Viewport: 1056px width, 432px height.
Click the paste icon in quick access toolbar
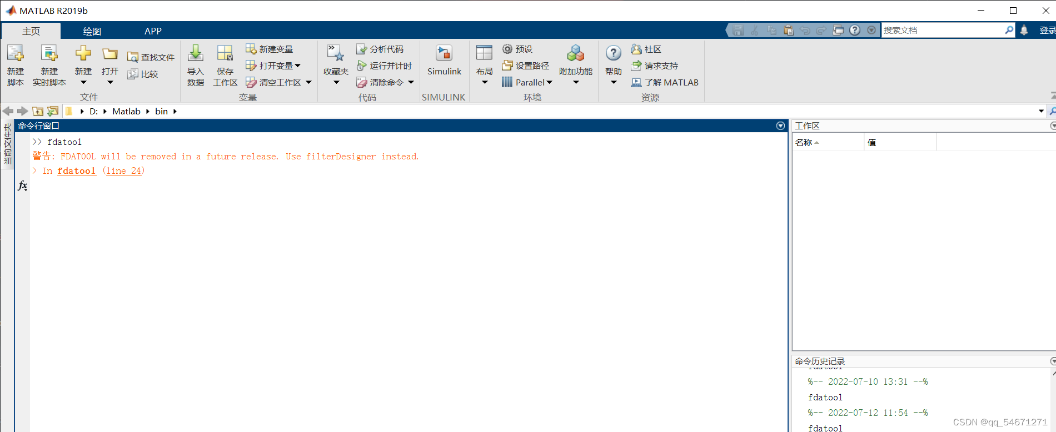click(788, 30)
